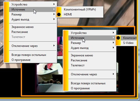Click greyed Телетекст in upper-left menu
Image resolution: width=140 pixels, height=101 pixels.
click(x=33, y=37)
